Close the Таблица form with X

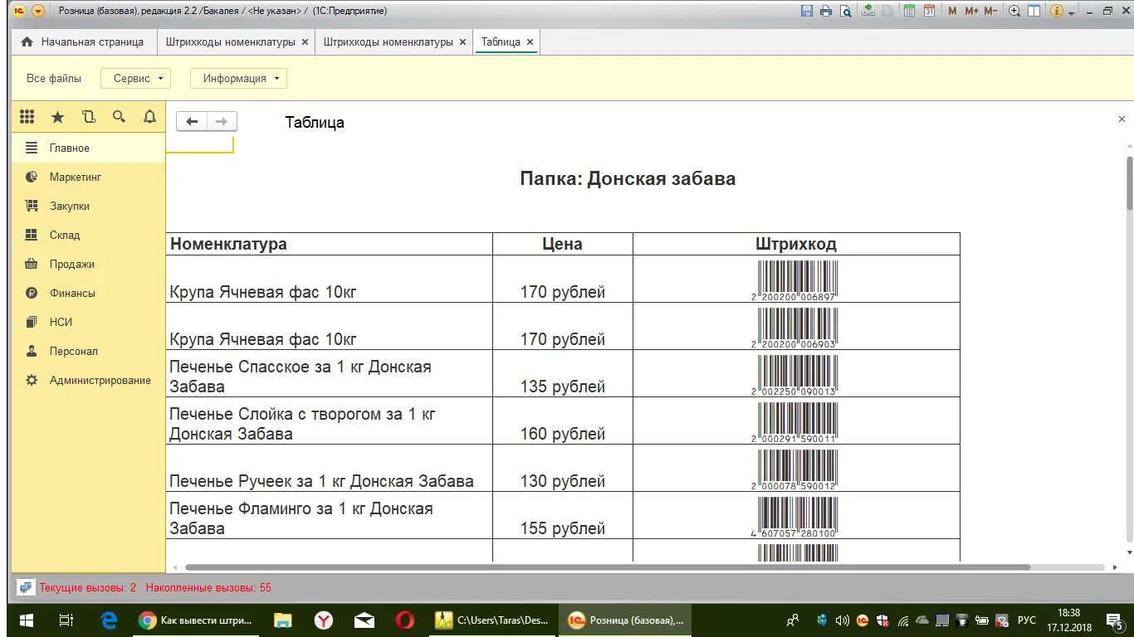point(1122,119)
